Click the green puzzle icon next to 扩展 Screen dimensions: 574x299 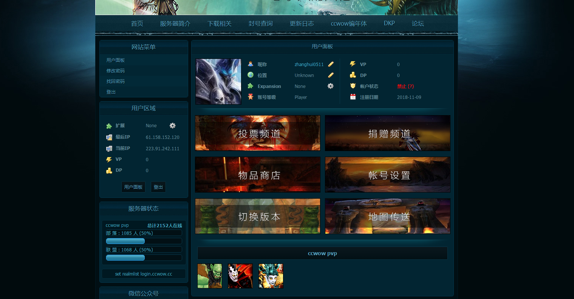(108, 126)
